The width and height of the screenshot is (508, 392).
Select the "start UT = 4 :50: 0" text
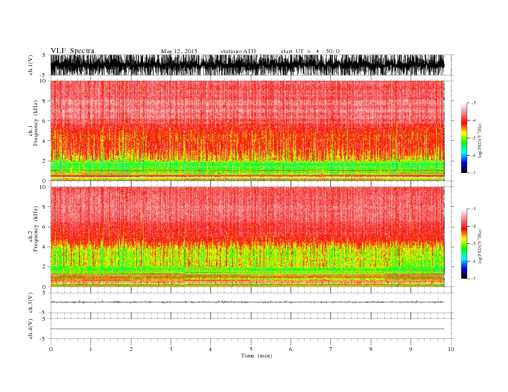click(x=310, y=51)
